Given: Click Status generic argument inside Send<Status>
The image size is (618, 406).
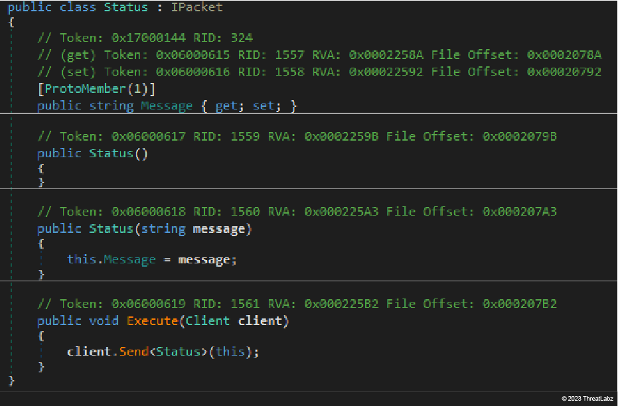Looking at the screenshot, I should point(178,352).
